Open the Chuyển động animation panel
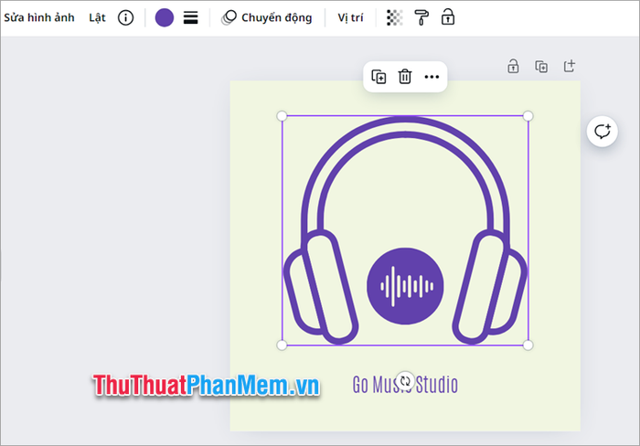The width and height of the screenshot is (640, 446). coord(267,17)
